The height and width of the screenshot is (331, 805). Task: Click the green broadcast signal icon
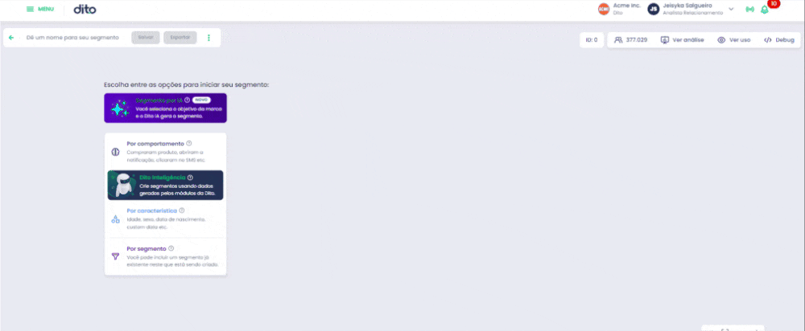pyautogui.click(x=749, y=10)
